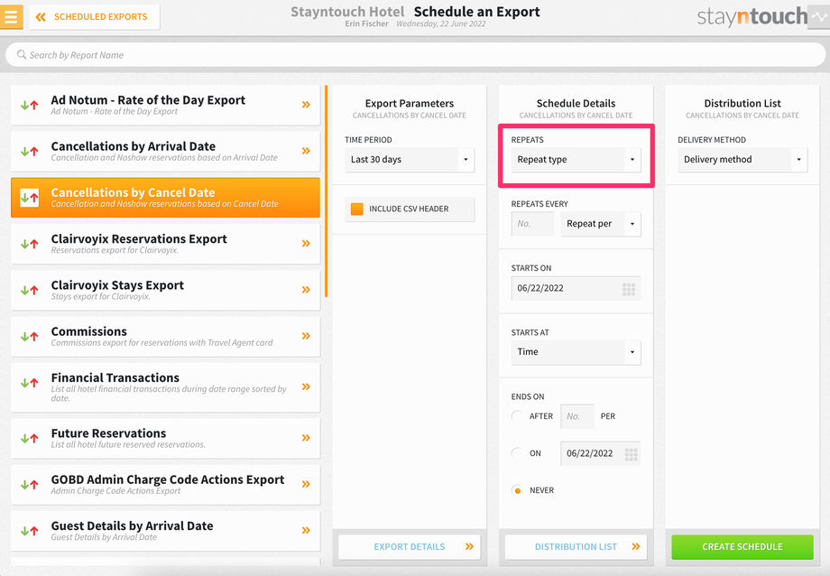Click the highlighted Cancellations by Cancel Date icon

click(30, 198)
